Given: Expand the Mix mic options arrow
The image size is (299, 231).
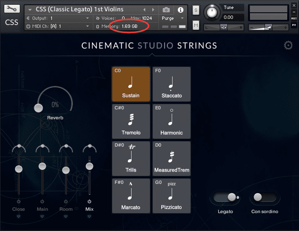Looking at the screenshot, I should pyautogui.click(x=89, y=216).
